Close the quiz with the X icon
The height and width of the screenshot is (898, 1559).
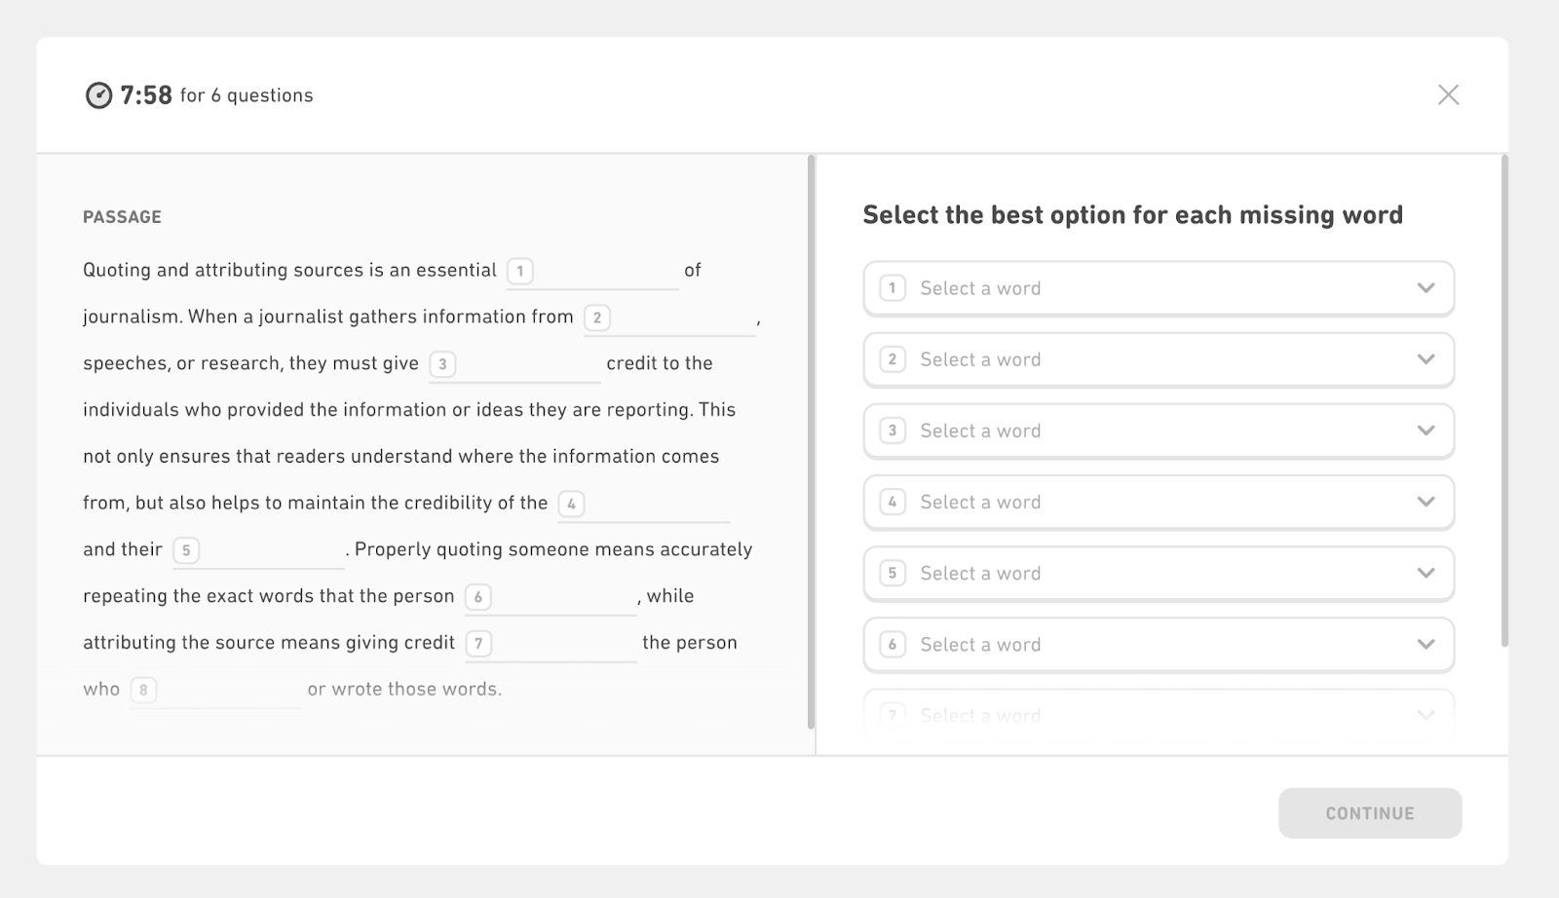point(1448,94)
